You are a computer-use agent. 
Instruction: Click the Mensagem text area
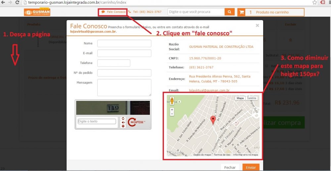(x=124, y=87)
